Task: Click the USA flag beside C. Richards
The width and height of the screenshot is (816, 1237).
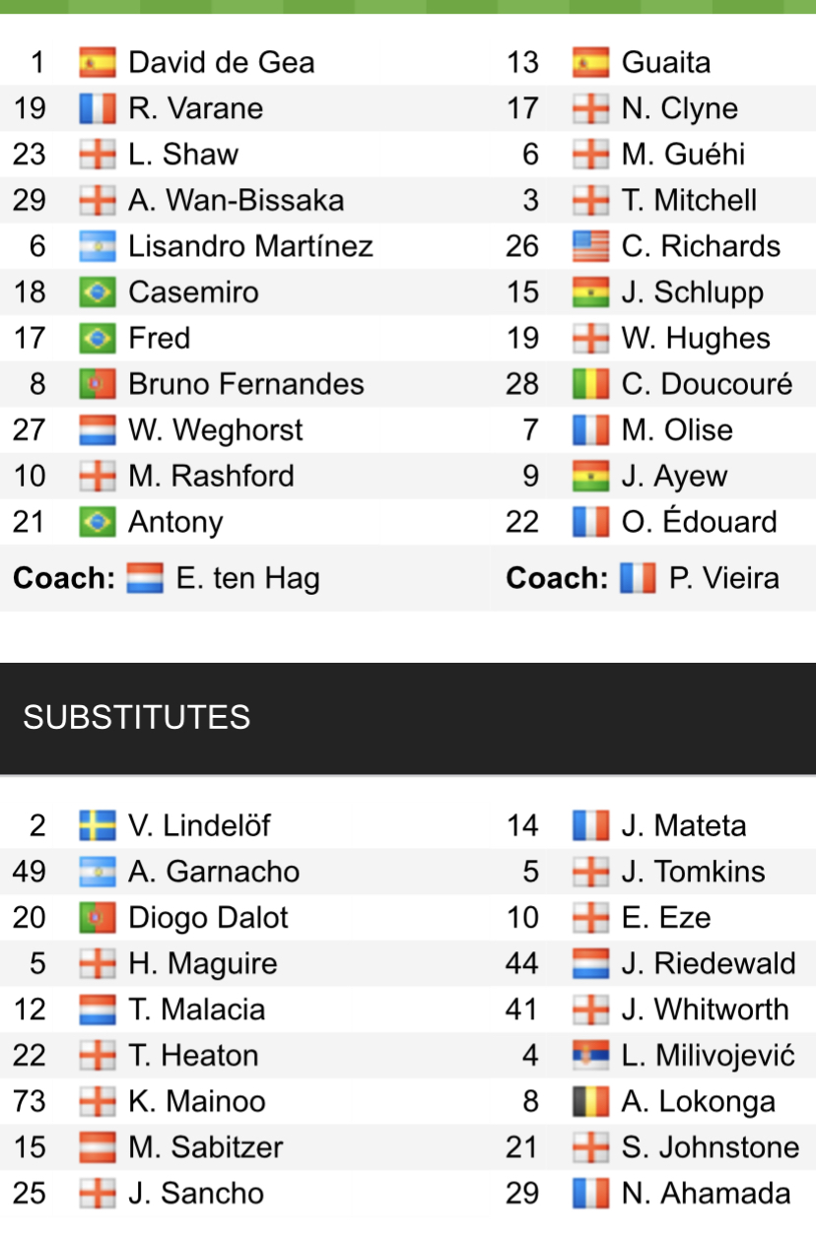Action: tap(590, 246)
